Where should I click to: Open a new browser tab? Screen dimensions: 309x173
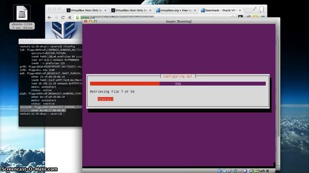(x=248, y=10)
